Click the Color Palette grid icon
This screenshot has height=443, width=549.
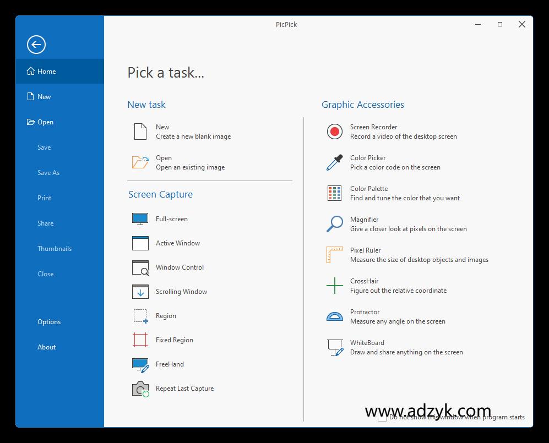(x=334, y=193)
